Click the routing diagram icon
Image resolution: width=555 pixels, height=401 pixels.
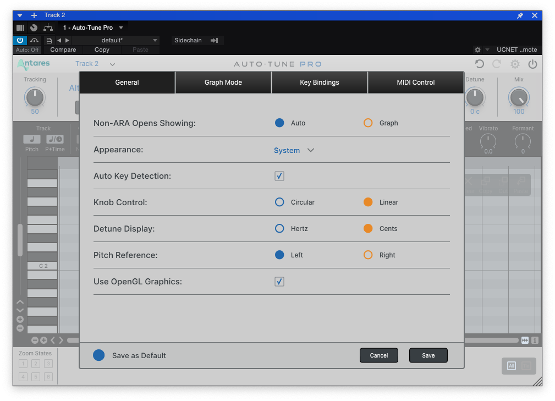point(48,28)
